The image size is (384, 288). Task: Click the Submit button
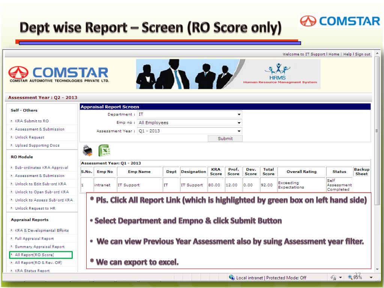coord(225,138)
